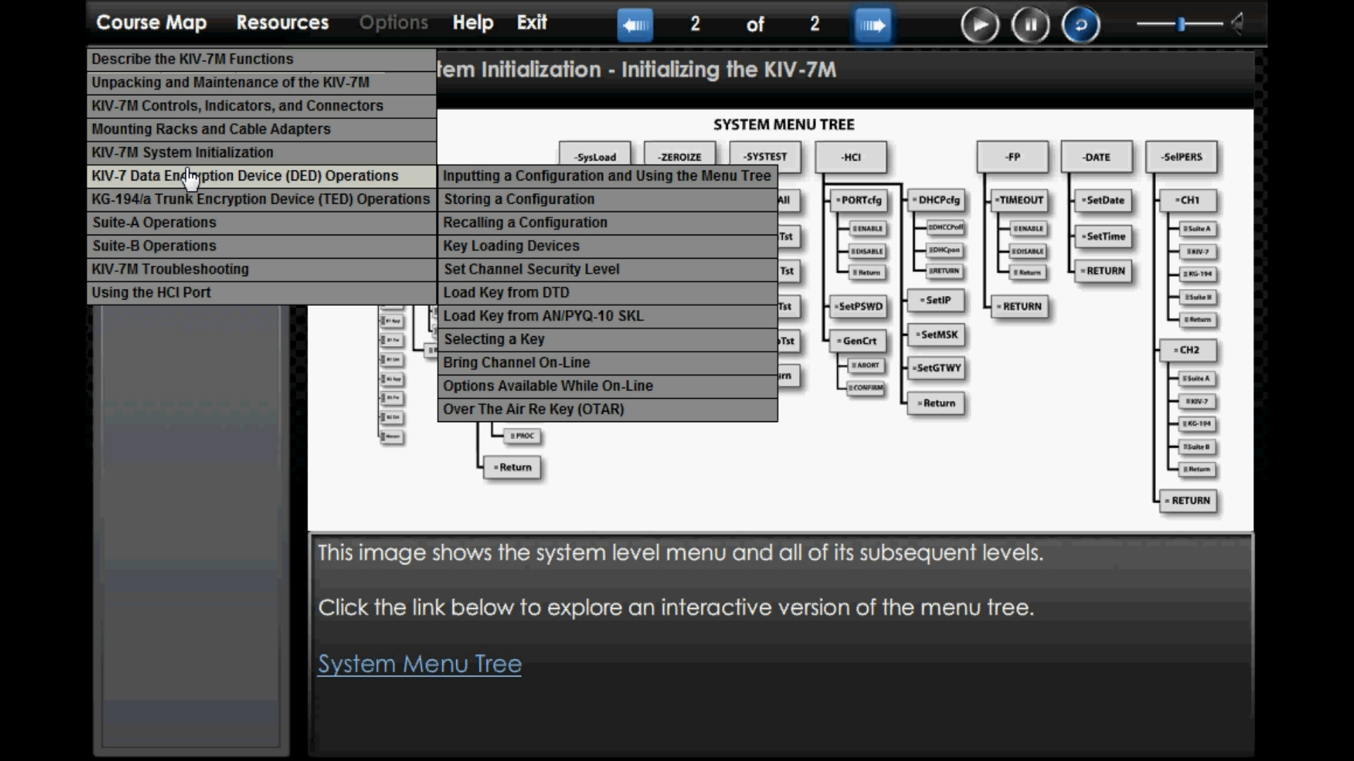
Task: Click the PORTcfg node in the tree
Action: (859, 200)
